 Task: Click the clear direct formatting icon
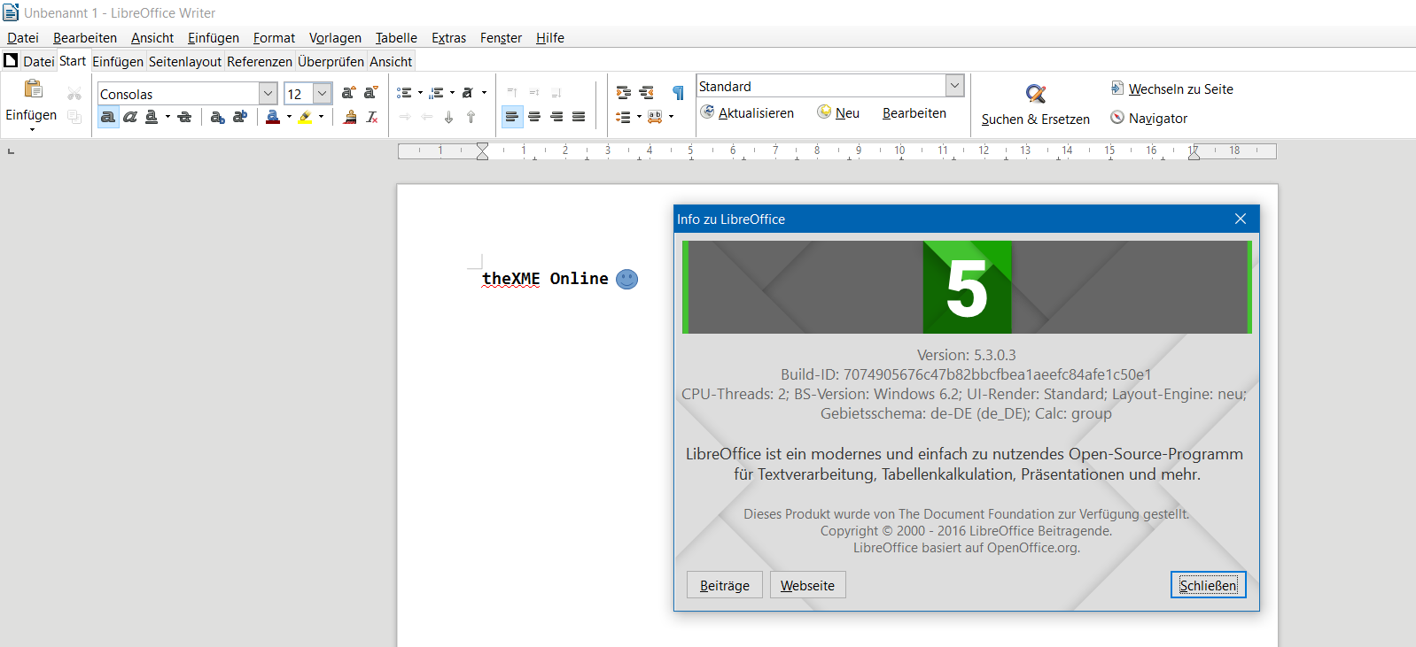(372, 117)
